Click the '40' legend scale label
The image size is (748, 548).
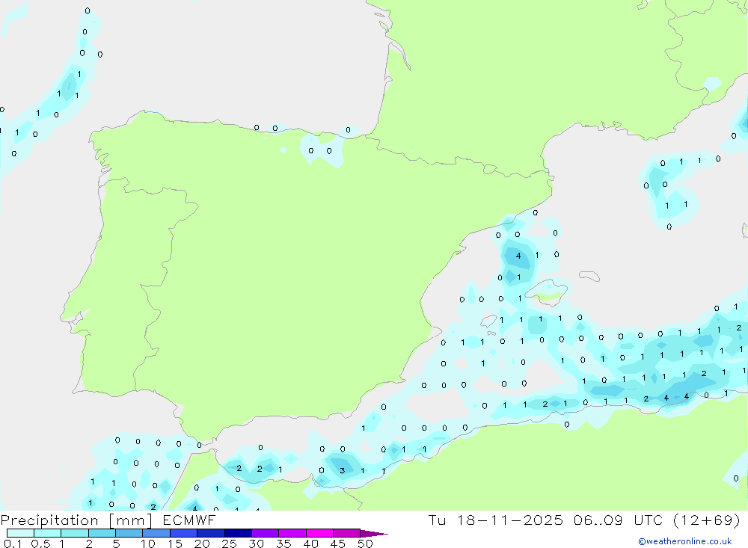pos(311,544)
